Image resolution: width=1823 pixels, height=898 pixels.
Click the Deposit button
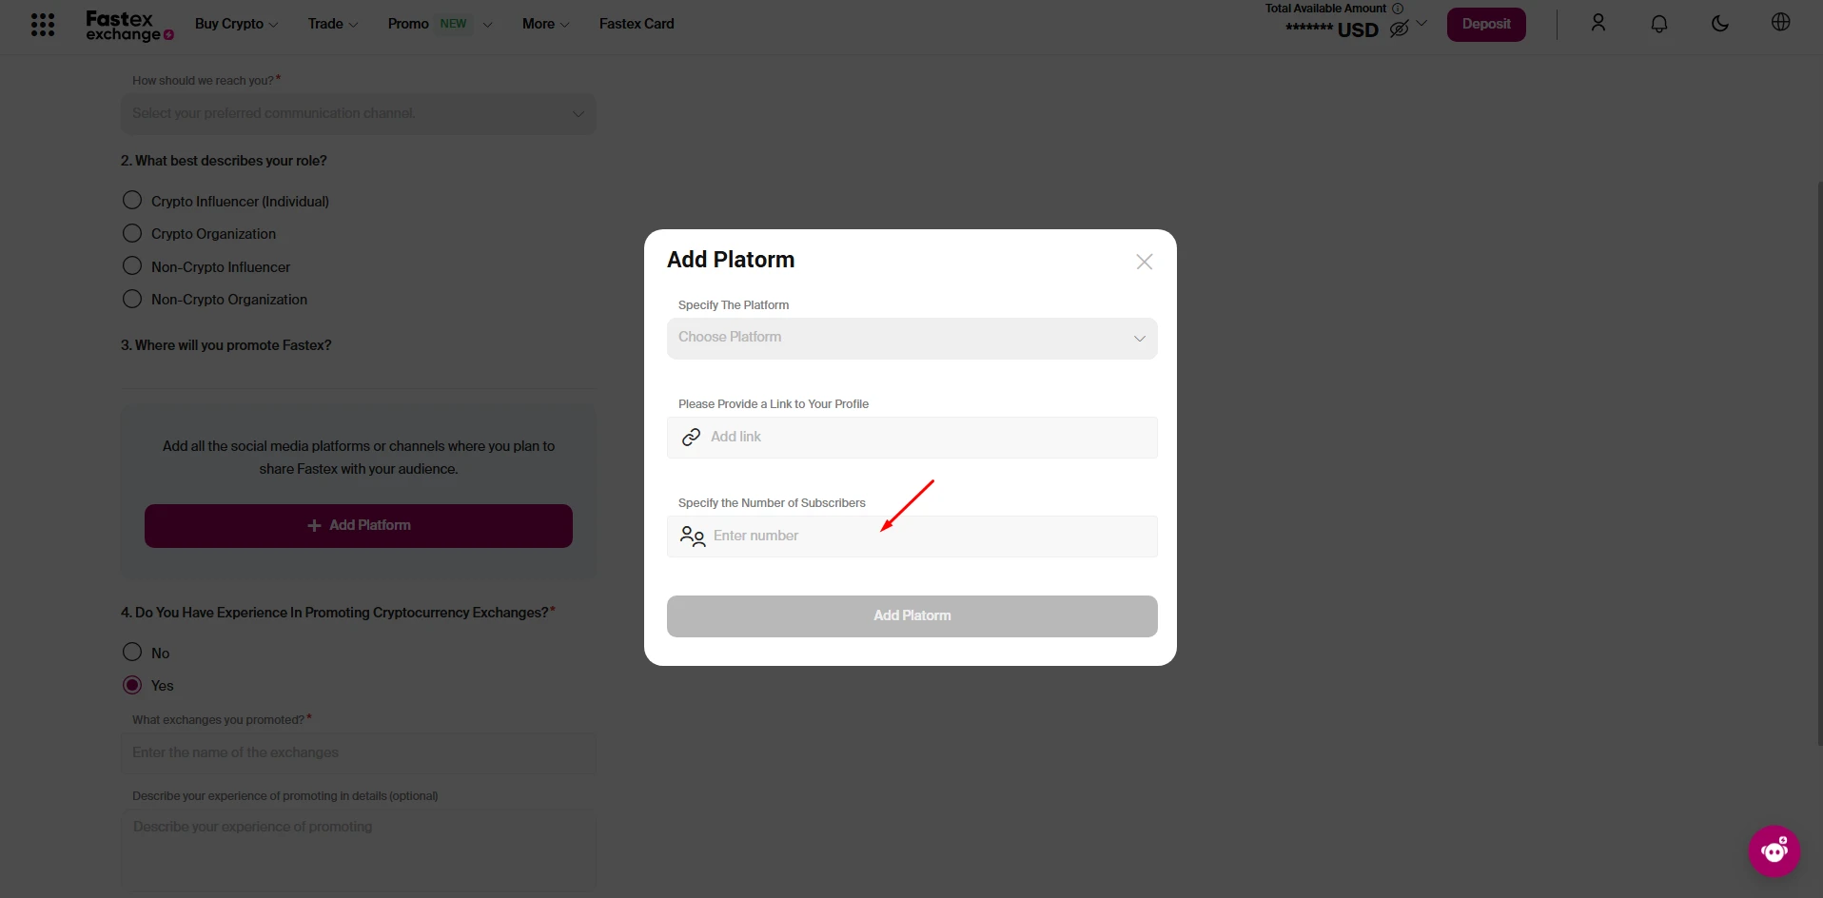pos(1485,25)
